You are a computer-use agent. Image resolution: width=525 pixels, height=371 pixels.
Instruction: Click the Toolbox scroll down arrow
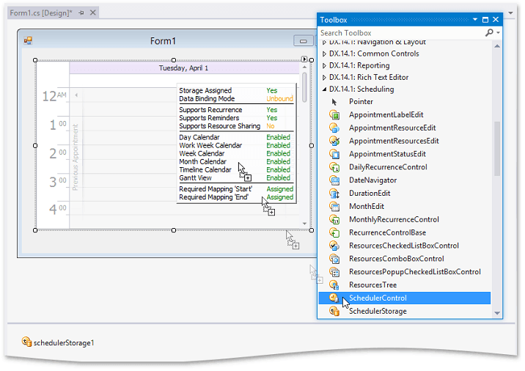[x=497, y=313]
